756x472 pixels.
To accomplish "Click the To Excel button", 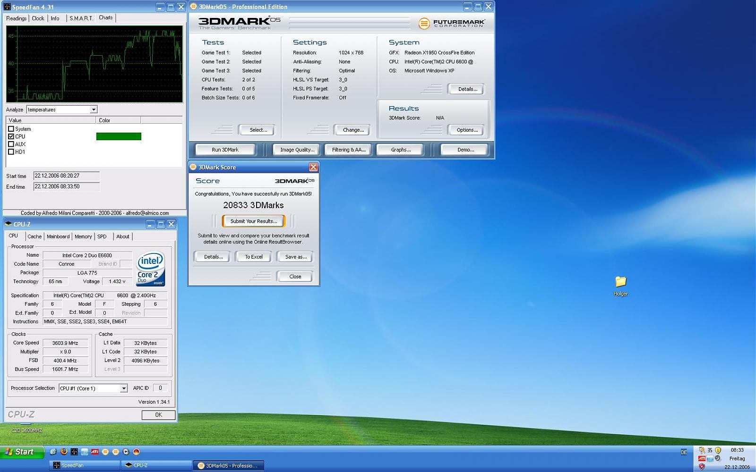I will tap(254, 257).
